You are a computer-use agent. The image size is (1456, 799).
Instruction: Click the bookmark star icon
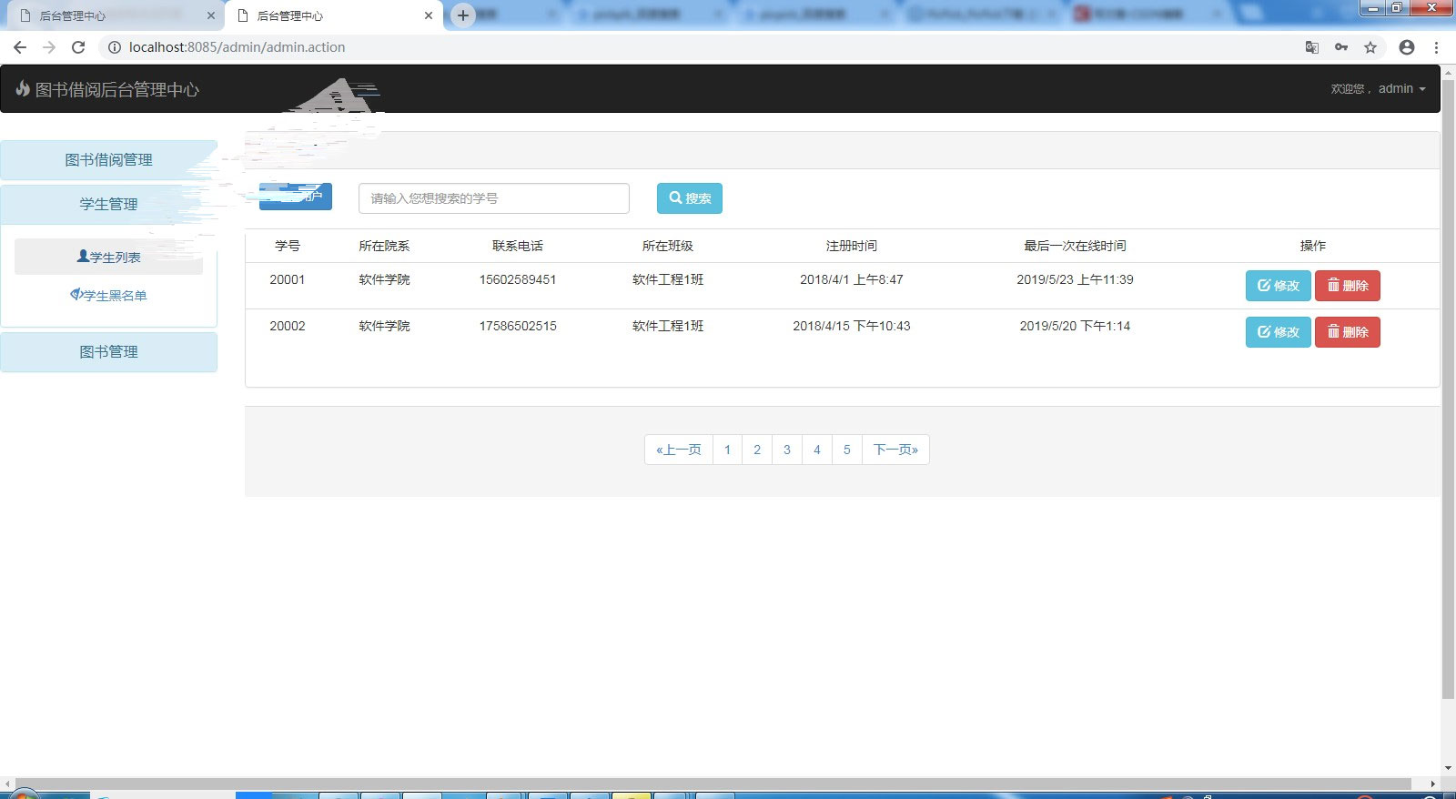coord(1370,47)
